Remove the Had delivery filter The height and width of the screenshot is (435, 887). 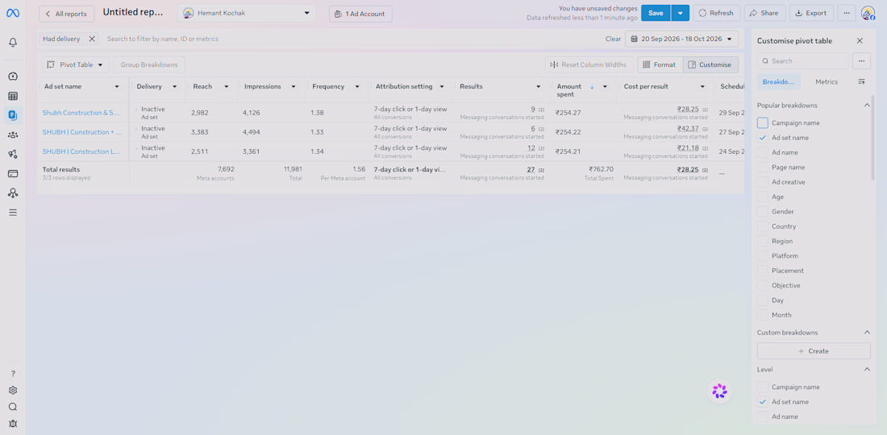coord(92,39)
